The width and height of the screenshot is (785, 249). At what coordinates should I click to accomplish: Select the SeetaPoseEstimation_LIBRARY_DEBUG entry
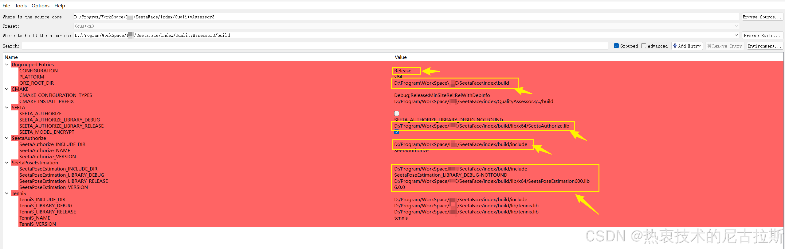coord(62,175)
